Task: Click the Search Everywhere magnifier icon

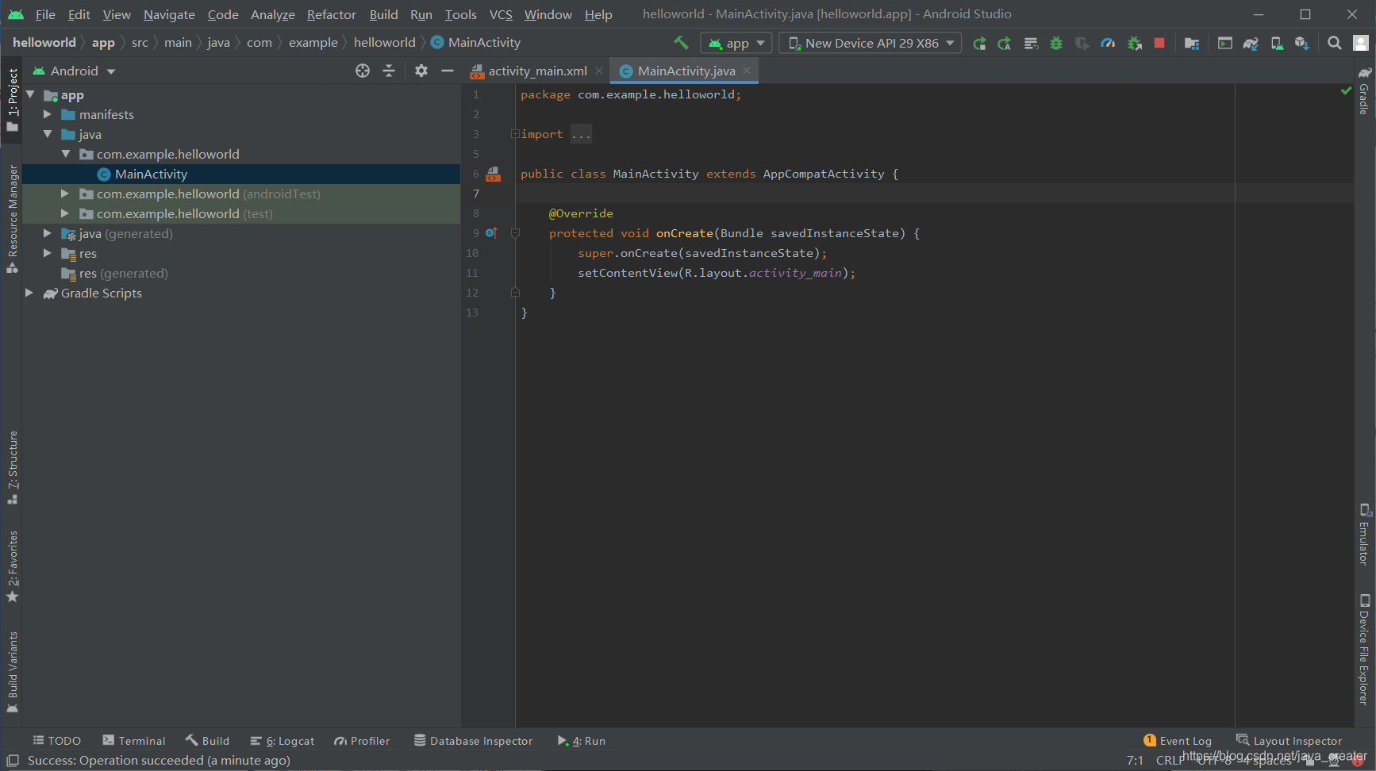Action: coord(1335,44)
